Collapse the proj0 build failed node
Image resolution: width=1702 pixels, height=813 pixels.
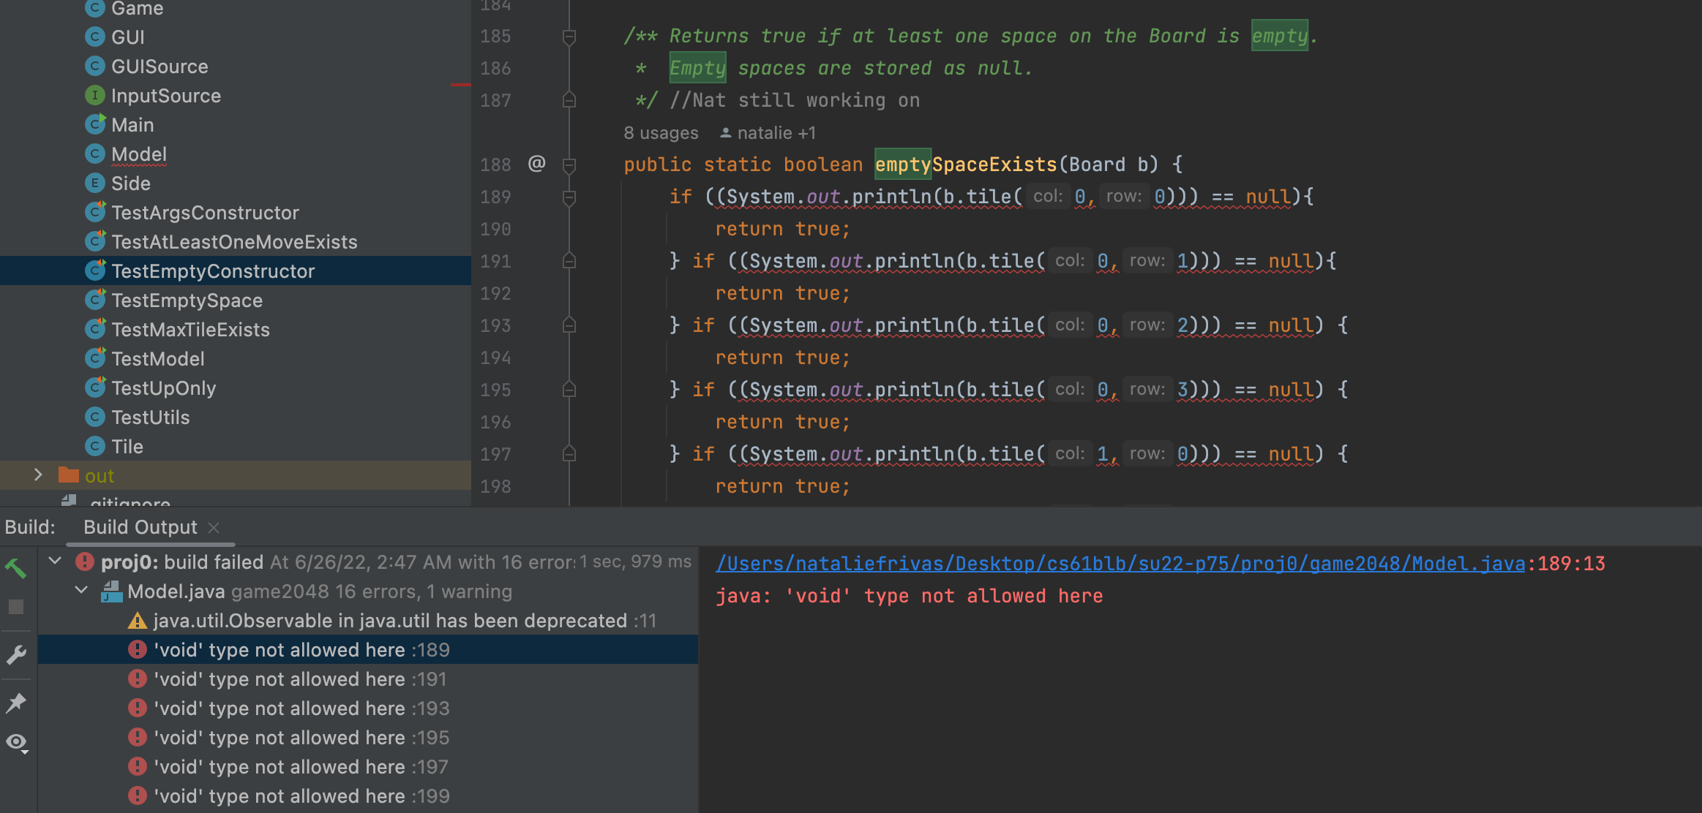(x=55, y=561)
